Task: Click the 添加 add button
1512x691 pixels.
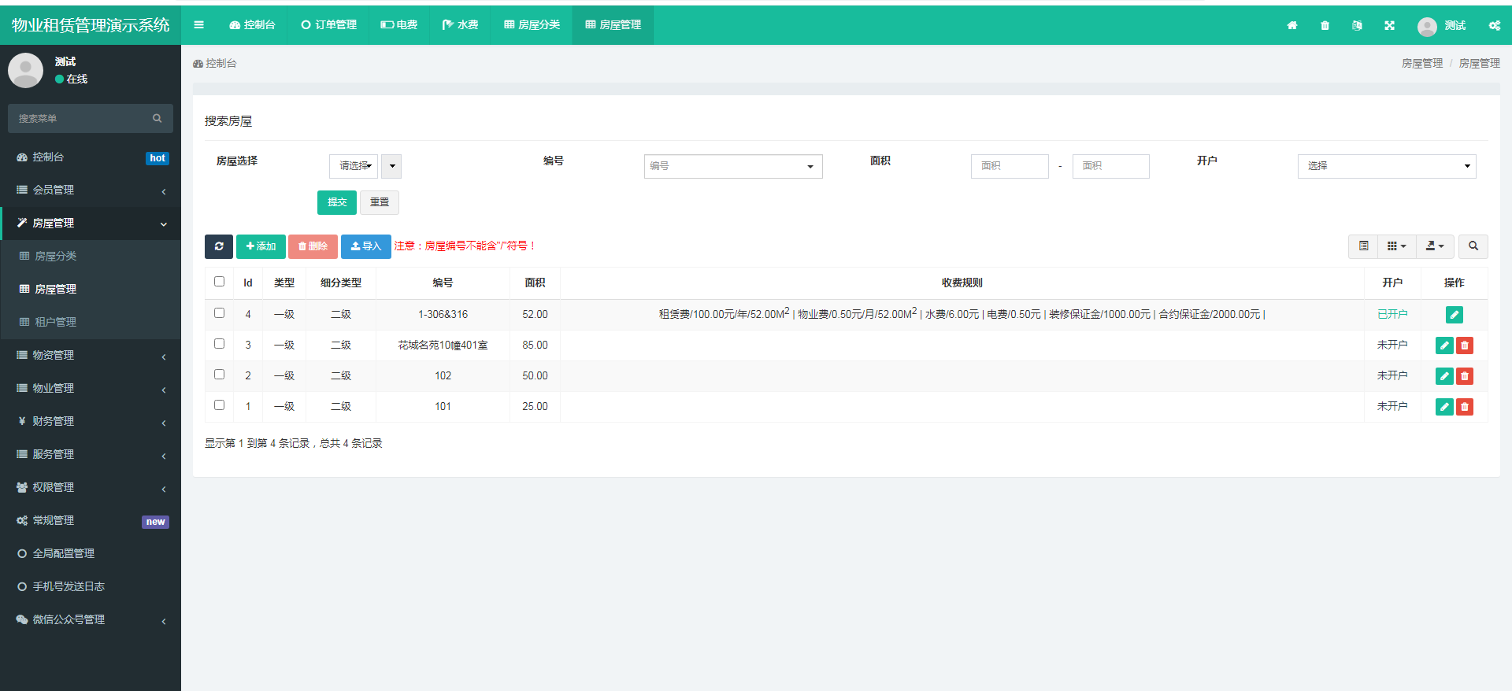Action: click(261, 246)
